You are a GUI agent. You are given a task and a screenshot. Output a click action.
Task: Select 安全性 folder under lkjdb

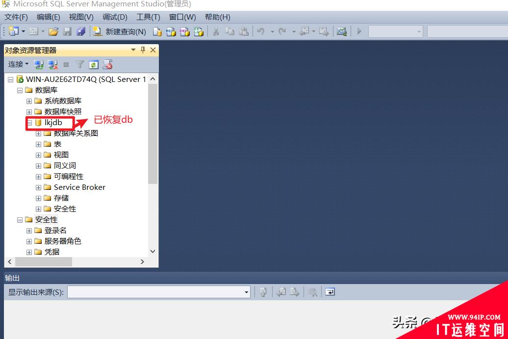(x=65, y=209)
